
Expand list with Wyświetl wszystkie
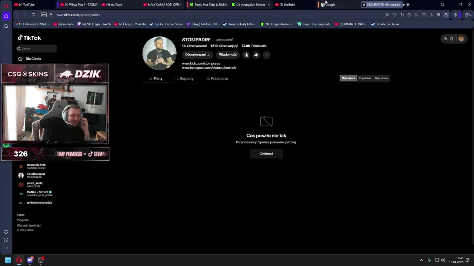pyautogui.click(x=36, y=203)
